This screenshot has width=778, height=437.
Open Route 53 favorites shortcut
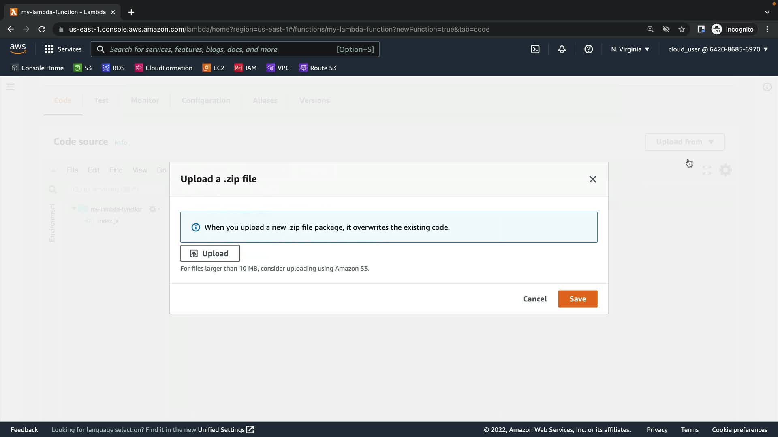click(x=318, y=68)
